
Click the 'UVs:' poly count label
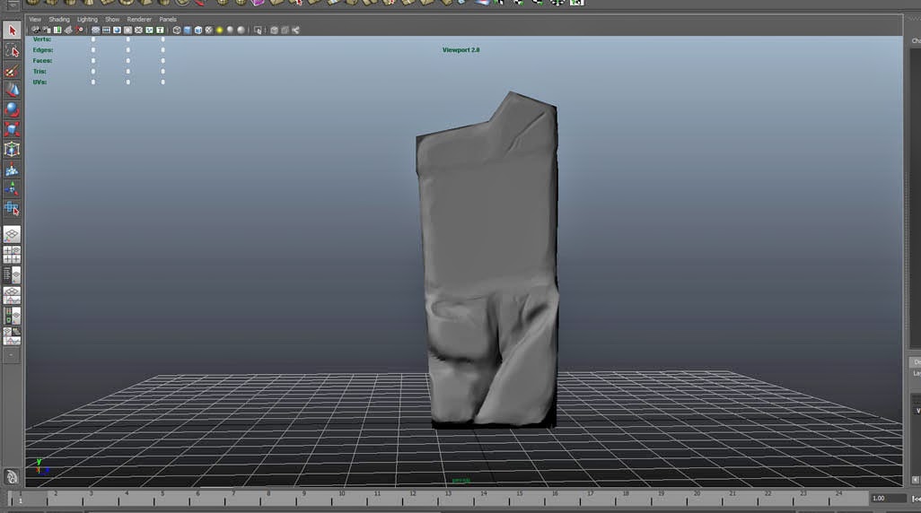point(39,83)
